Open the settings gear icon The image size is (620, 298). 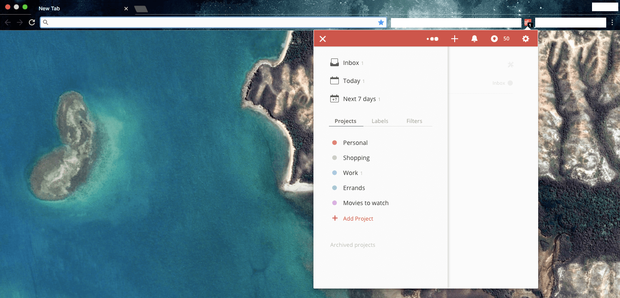pyautogui.click(x=525, y=39)
